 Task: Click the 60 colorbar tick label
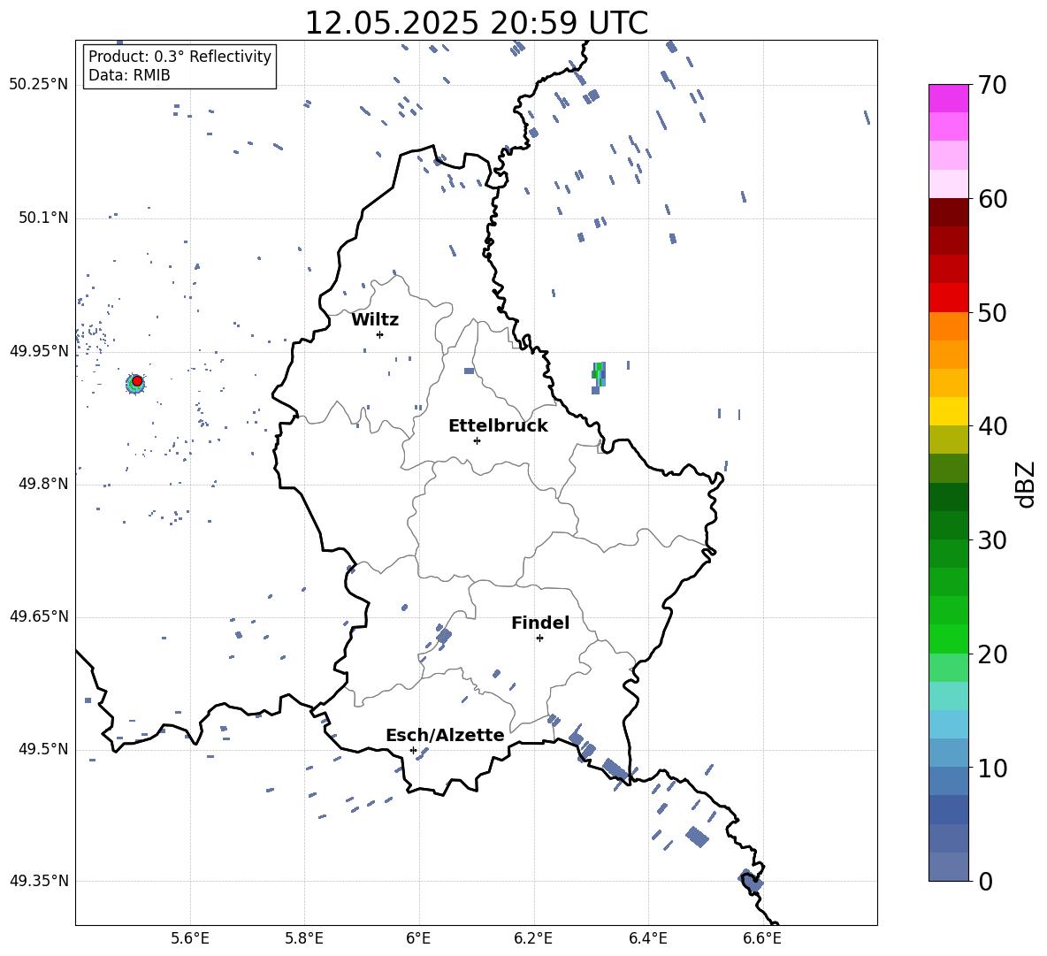click(x=992, y=199)
